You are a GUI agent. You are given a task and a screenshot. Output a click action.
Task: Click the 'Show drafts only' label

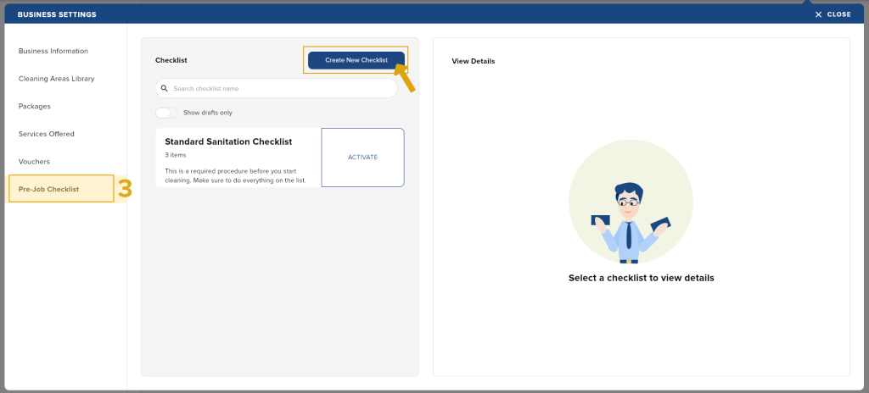tap(208, 113)
